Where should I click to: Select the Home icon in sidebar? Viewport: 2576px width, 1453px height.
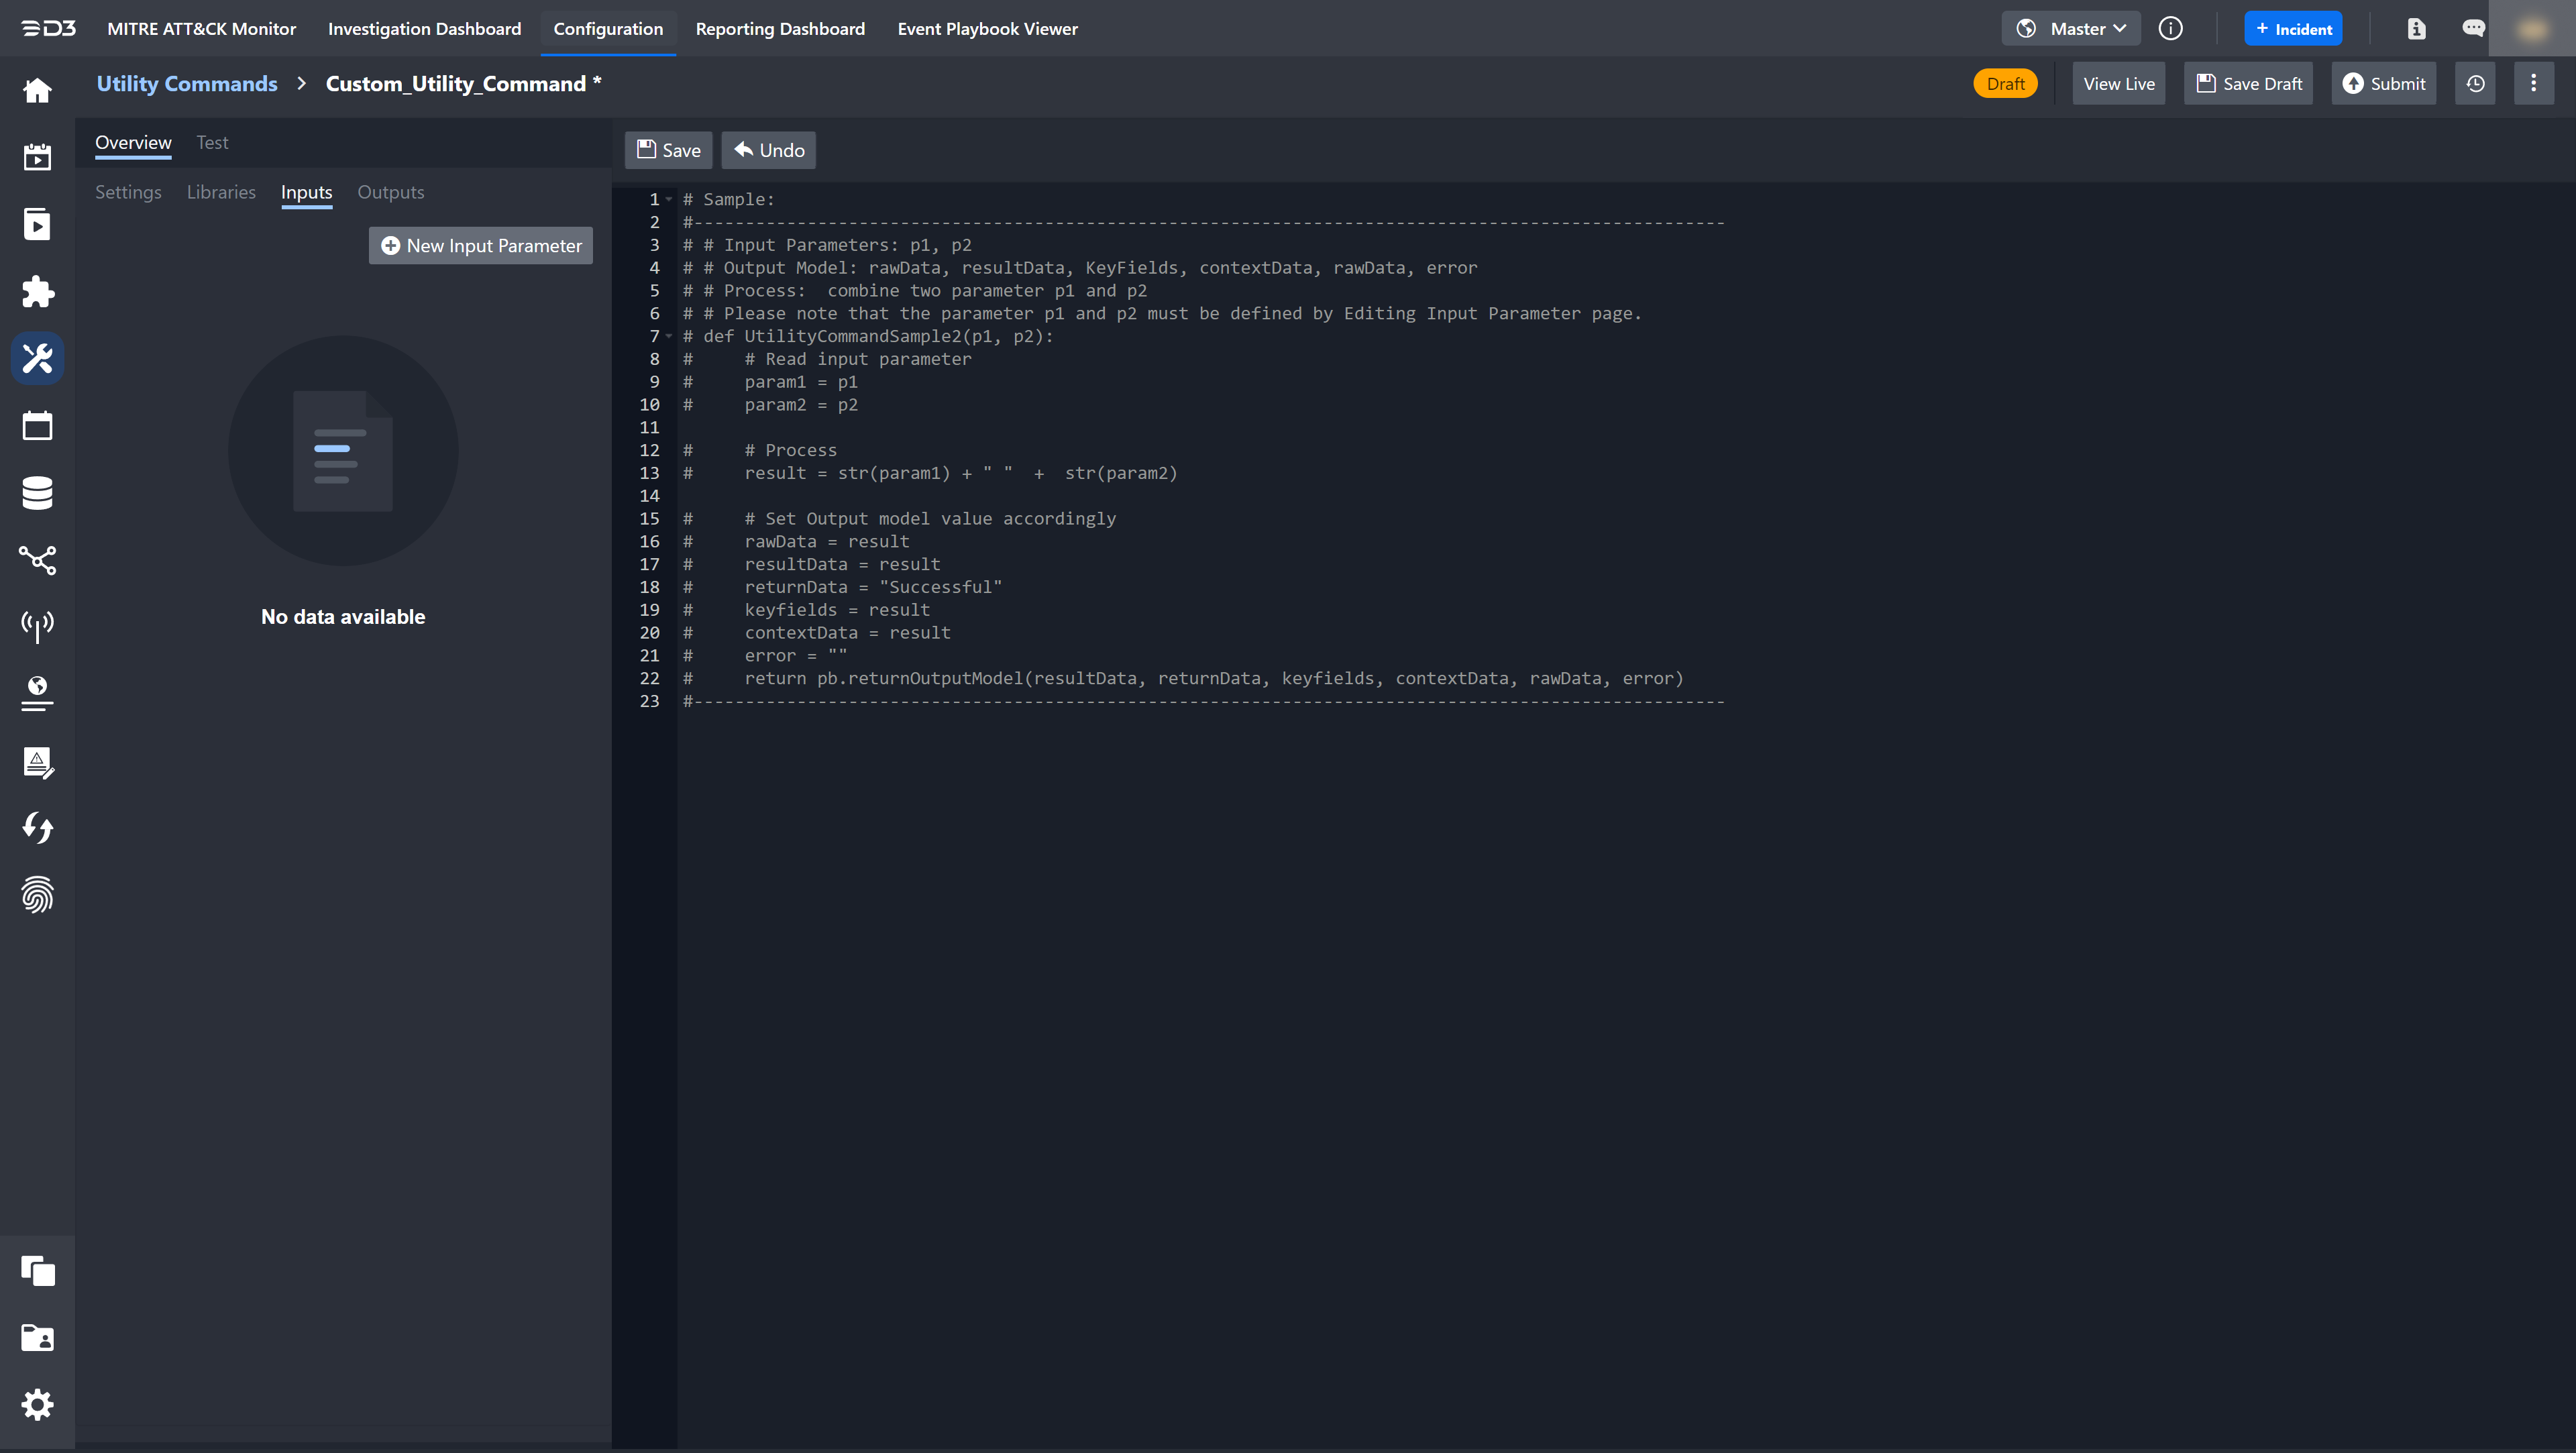[x=37, y=90]
